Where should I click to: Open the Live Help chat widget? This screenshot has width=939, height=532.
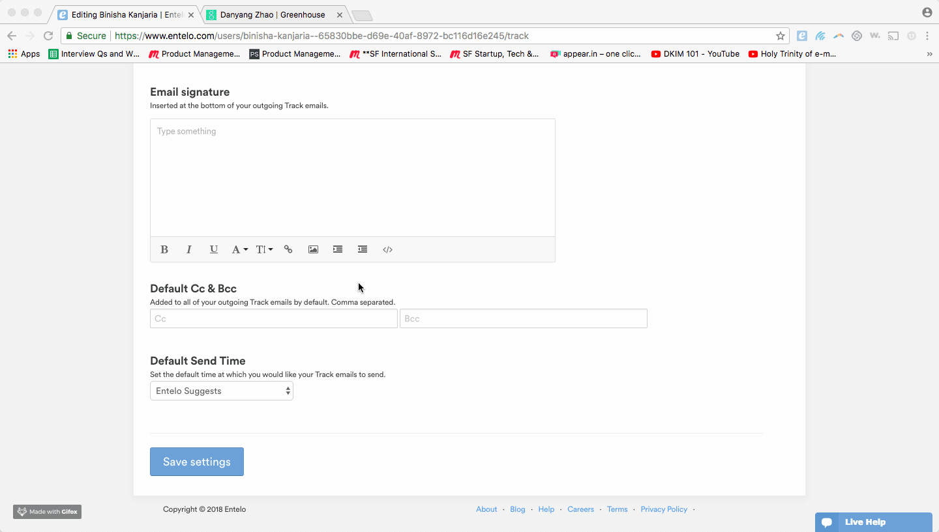[874, 522]
